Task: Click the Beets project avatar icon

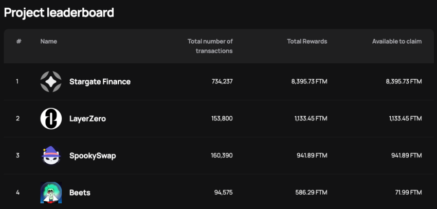Action: click(x=51, y=193)
